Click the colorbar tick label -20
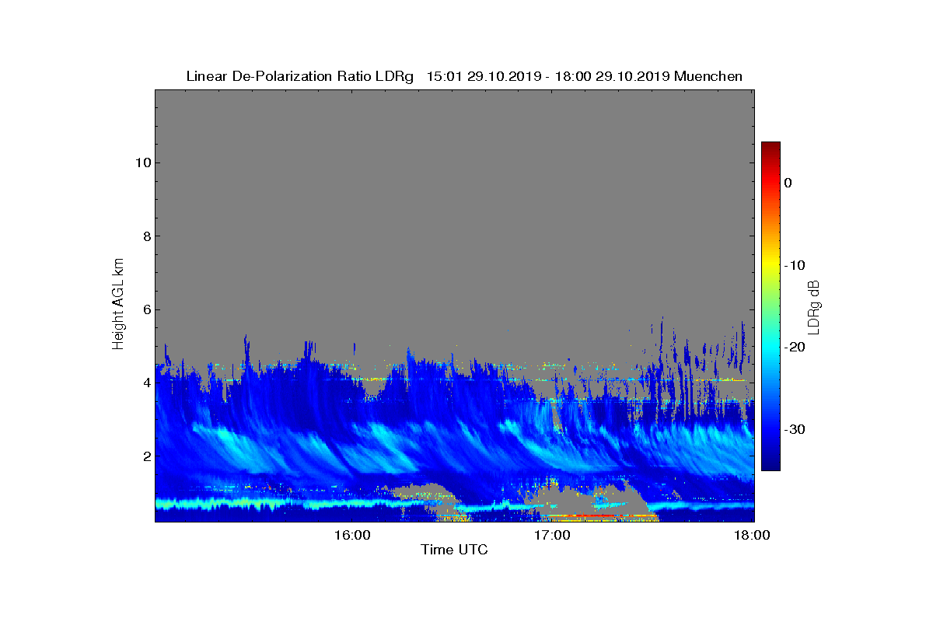 pos(794,347)
